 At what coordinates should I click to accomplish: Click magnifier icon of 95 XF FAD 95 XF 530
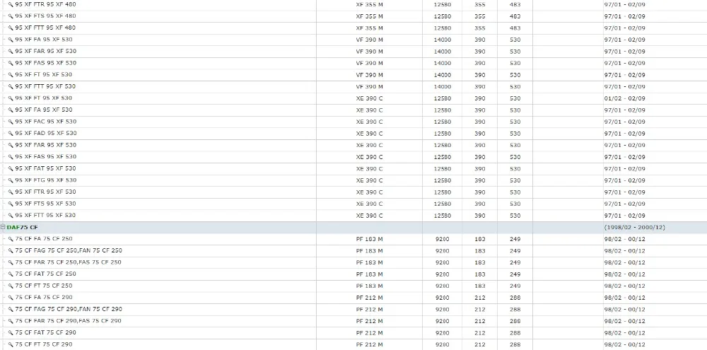[11, 133]
